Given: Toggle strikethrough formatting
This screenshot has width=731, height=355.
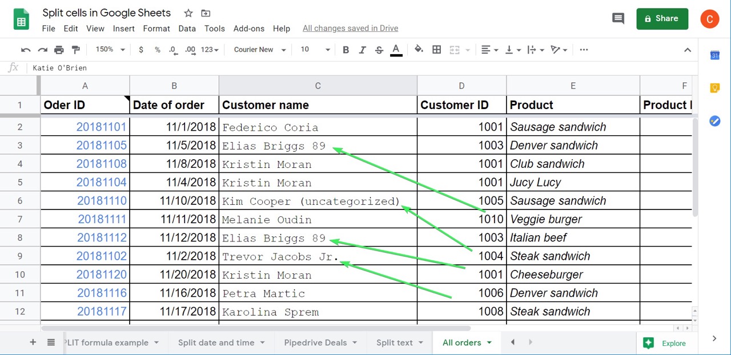Looking at the screenshot, I should [379, 50].
